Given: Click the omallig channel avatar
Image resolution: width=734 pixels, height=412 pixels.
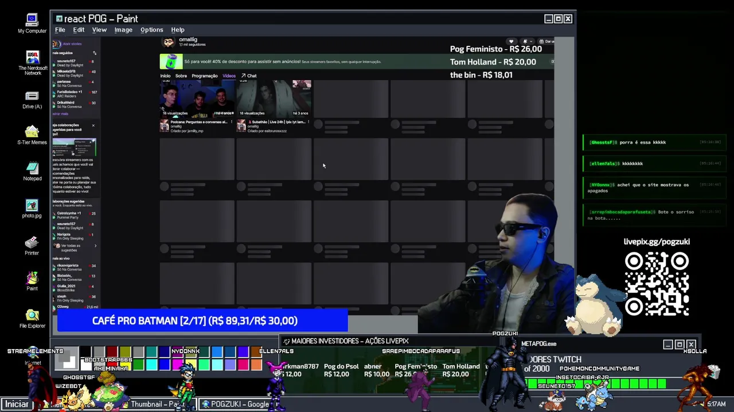Looking at the screenshot, I should tap(168, 42).
